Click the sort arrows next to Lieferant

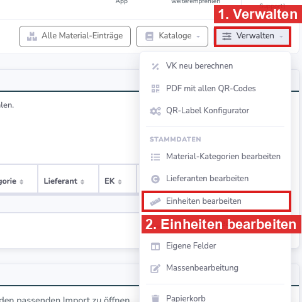82,182
